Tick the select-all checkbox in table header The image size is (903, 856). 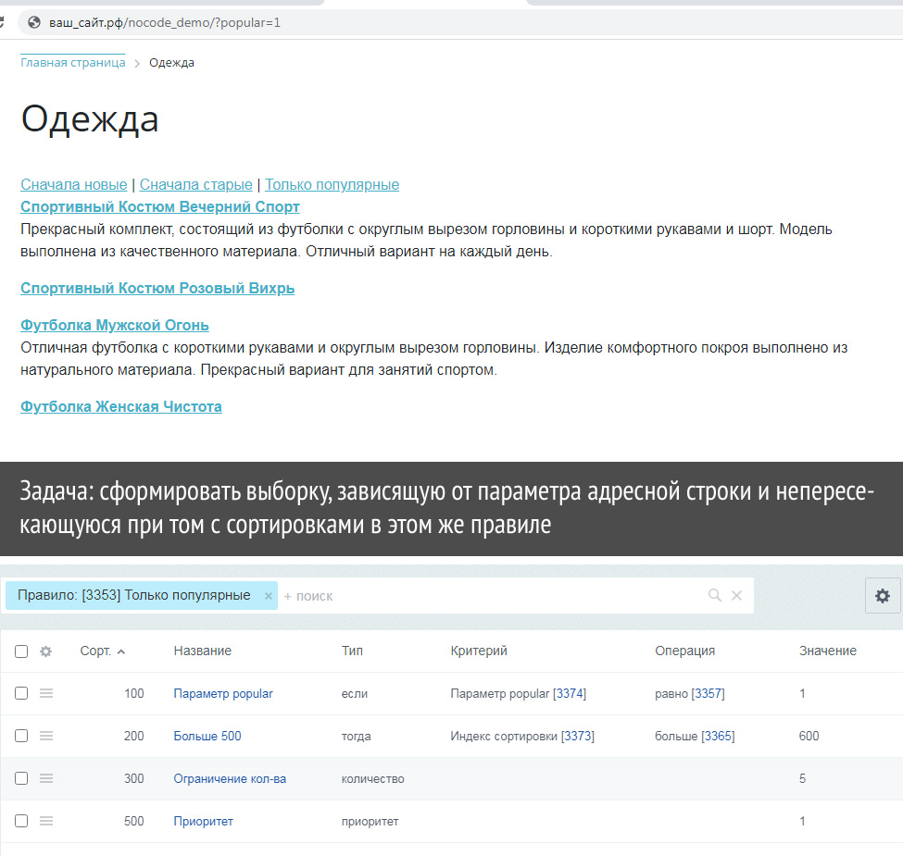tap(21, 651)
